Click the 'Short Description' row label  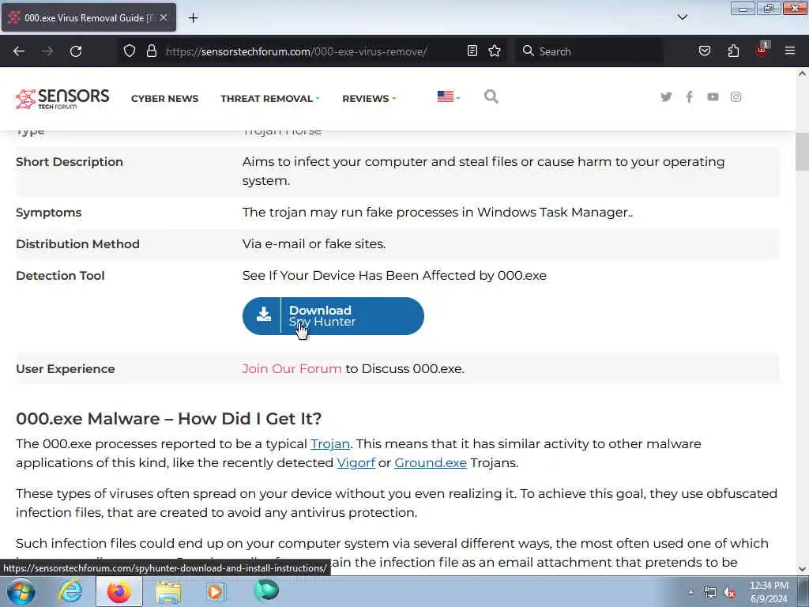(x=70, y=161)
